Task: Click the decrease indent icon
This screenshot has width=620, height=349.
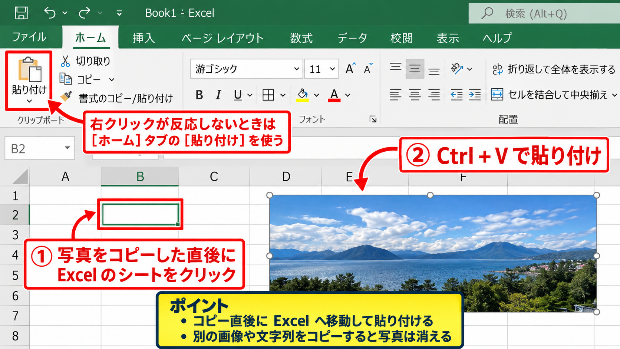Action: 456,95
